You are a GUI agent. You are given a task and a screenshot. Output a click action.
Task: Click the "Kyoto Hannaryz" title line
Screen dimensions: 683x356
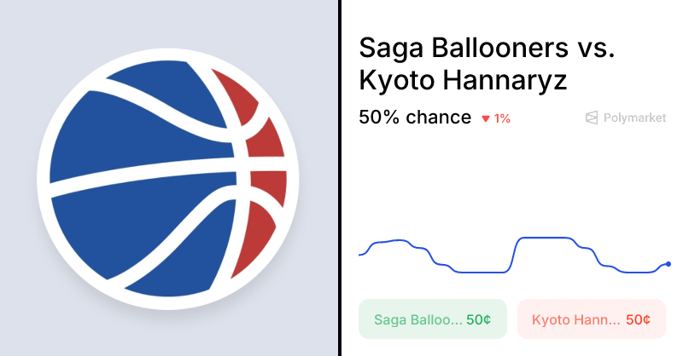[x=464, y=81]
